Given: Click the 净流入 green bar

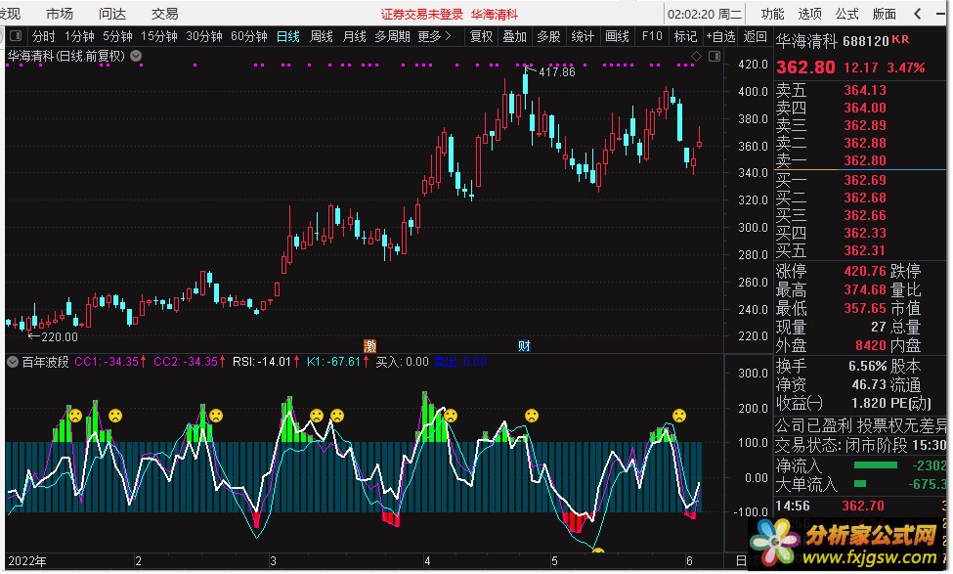Looking at the screenshot, I should 875,465.
